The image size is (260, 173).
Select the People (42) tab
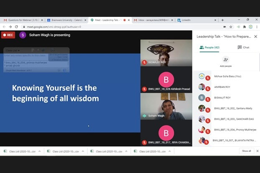[x=210, y=47]
